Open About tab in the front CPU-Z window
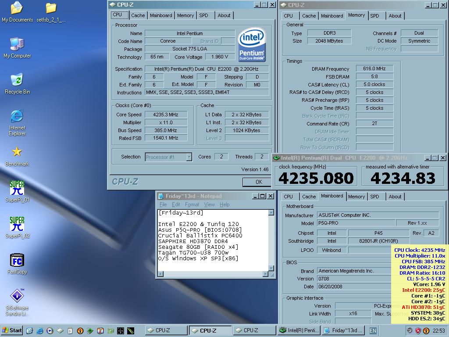This screenshot has width=449, height=337. coord(224,15)
